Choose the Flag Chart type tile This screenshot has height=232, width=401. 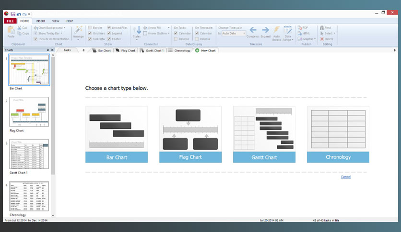(x=190, y=134)
